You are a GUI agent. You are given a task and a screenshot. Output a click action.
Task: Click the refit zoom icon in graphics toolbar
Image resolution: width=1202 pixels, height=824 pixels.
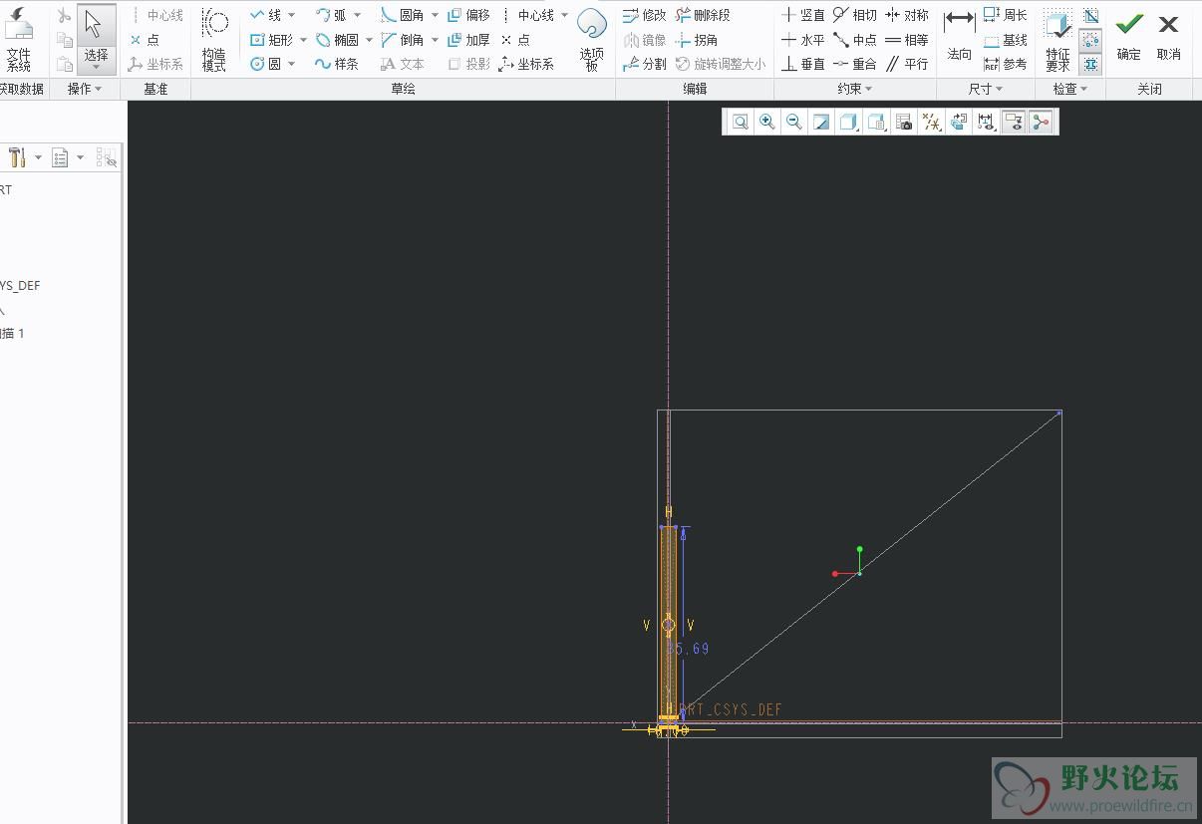click(741, 122)
